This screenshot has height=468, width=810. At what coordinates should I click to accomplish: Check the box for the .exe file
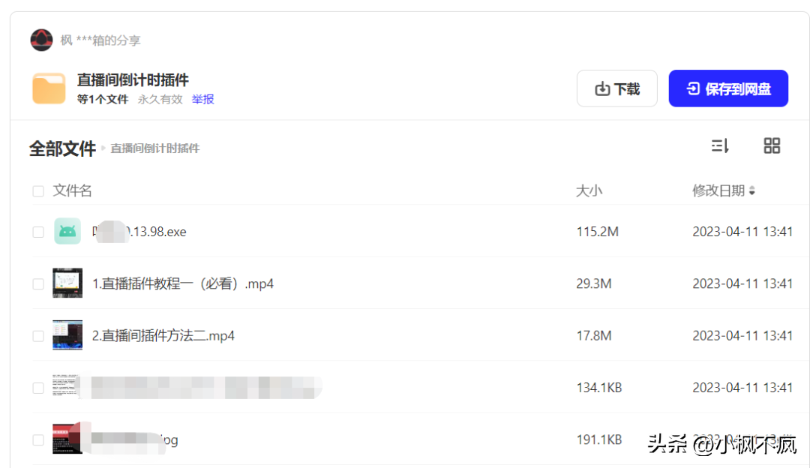click(x=38, y=232)
